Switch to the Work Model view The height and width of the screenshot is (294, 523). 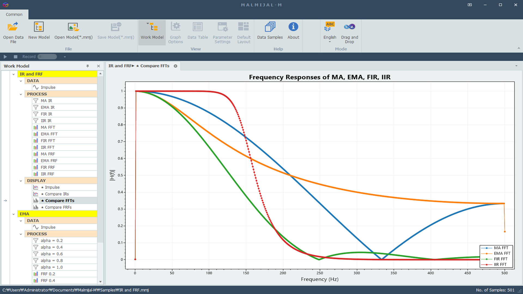152,32
